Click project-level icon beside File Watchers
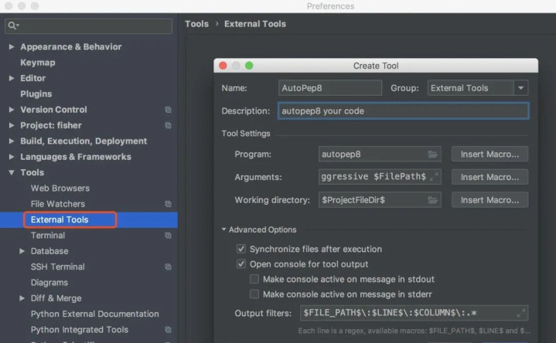The height and width of the screenshot is (343, 556). [x=168, y=204]
